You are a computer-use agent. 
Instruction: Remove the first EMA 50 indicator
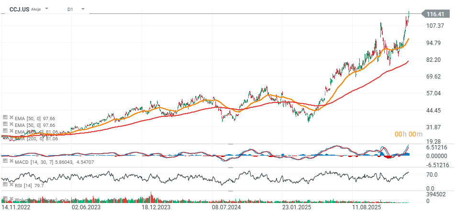pyautogui.click(x=11, y=117)
